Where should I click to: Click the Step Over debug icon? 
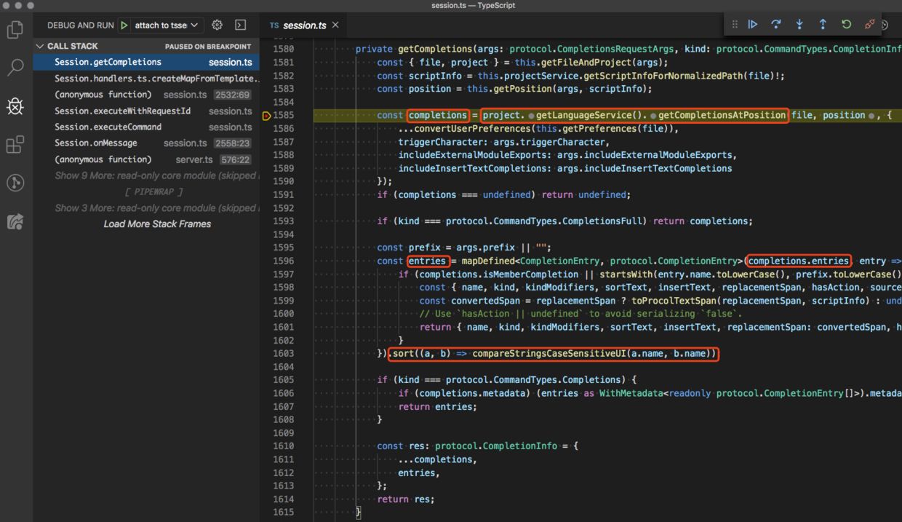(776, 25)
